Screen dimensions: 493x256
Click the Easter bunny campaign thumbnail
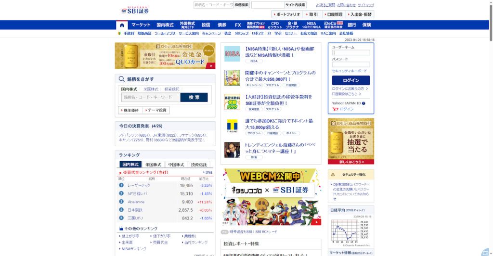click(232, 78)
